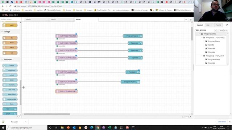Click the canvas horizontal scrollbar

click(x=47, y=114)
